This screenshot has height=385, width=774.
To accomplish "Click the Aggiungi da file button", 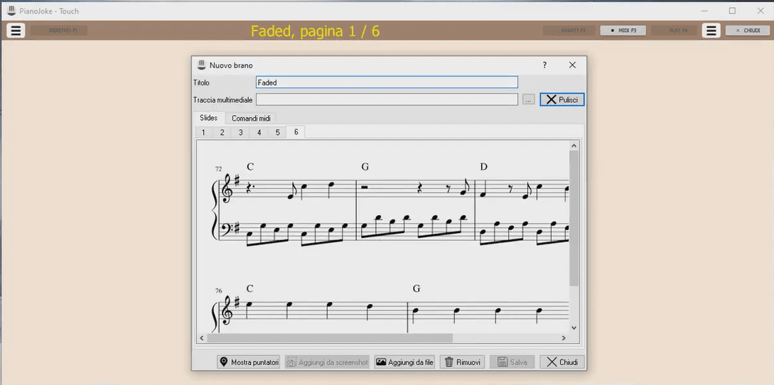I will point(404,362).
